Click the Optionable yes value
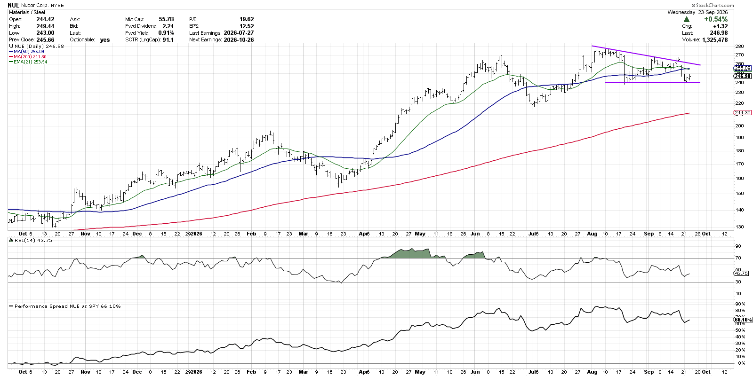Screen dimensions: 753x376 pyautogui.click(x=105, y=40)
